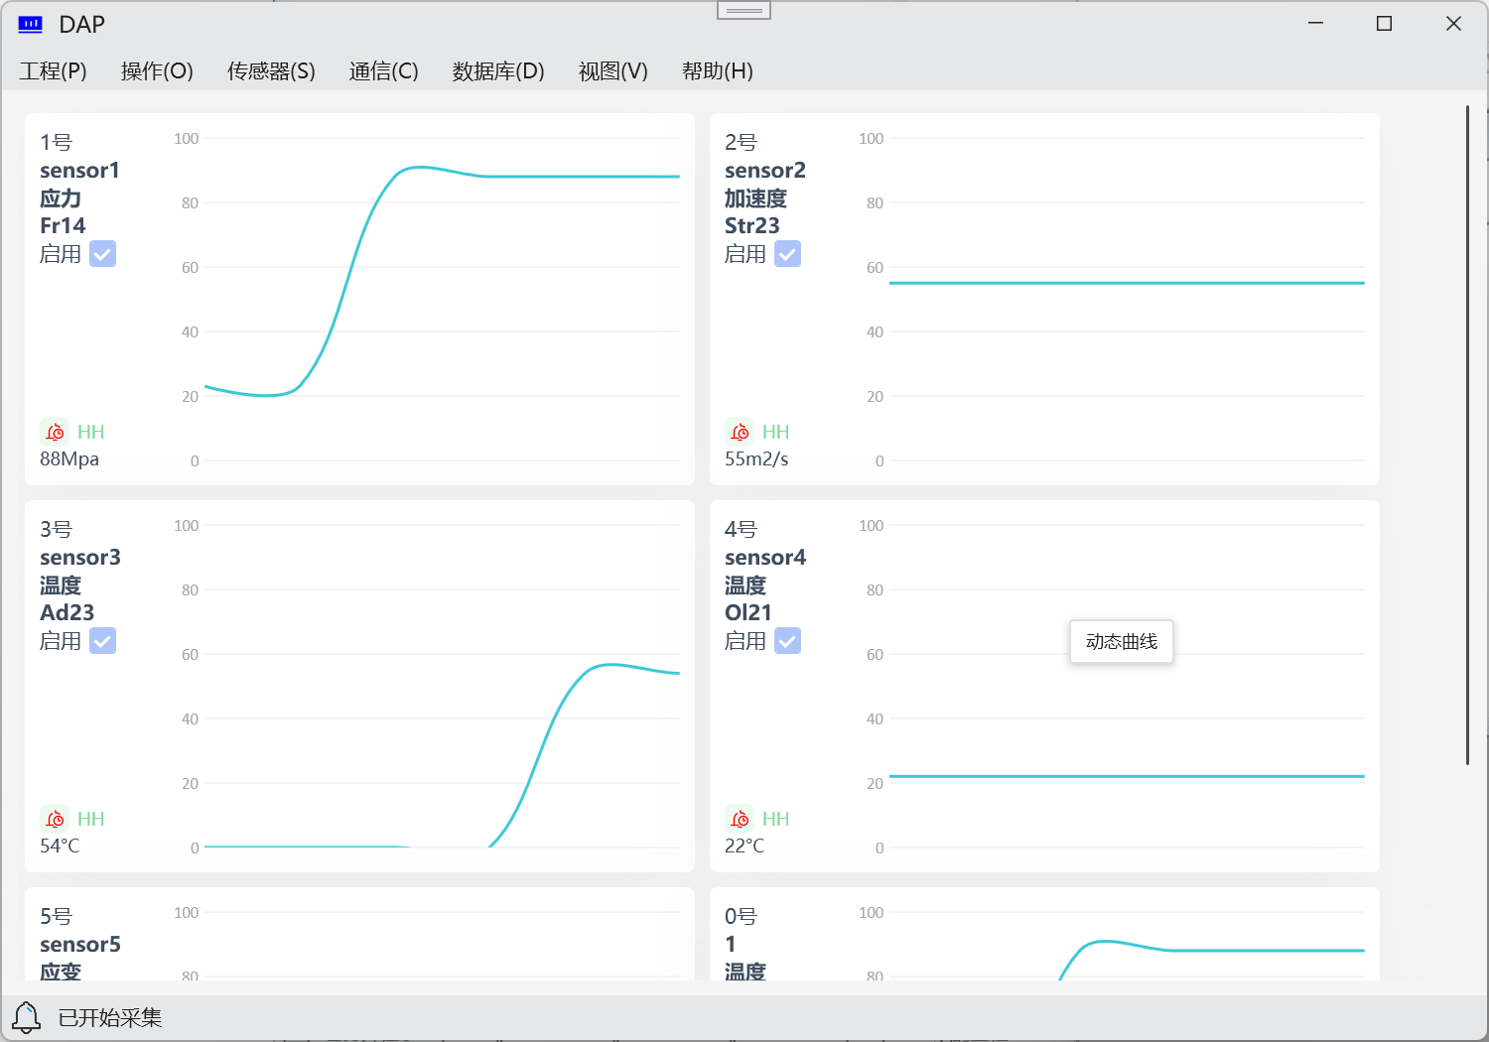
Task: Click the alarm icon on sensor3 card
Action: coord(55,819)
